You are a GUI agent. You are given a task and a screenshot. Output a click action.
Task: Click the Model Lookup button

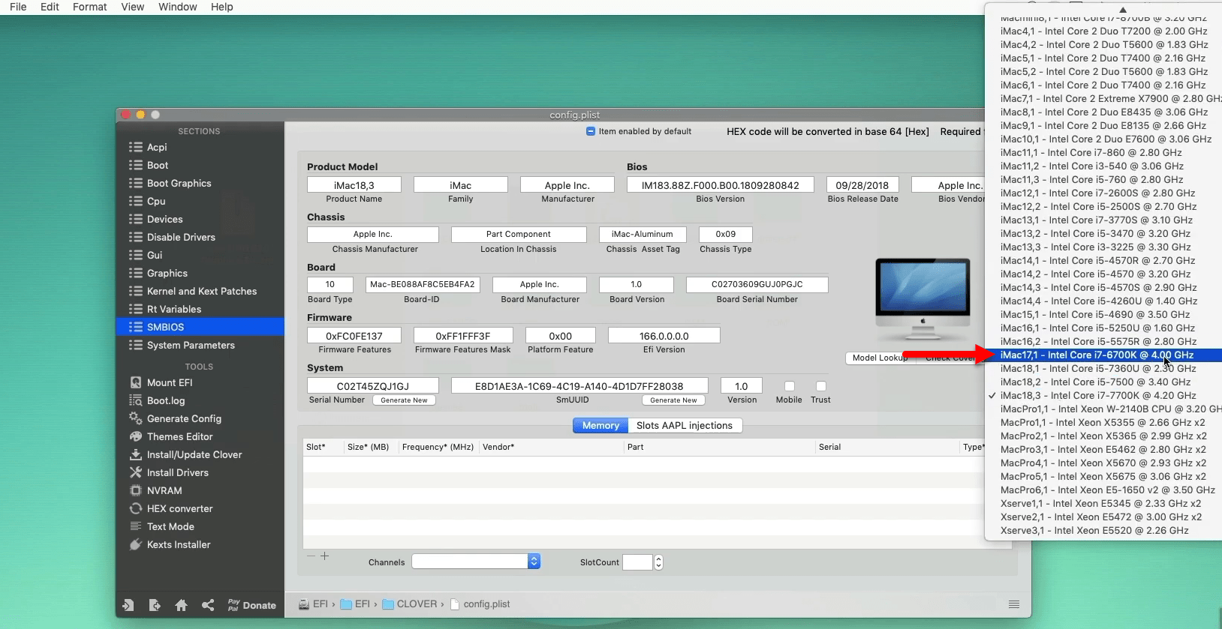tap(879, 358)
